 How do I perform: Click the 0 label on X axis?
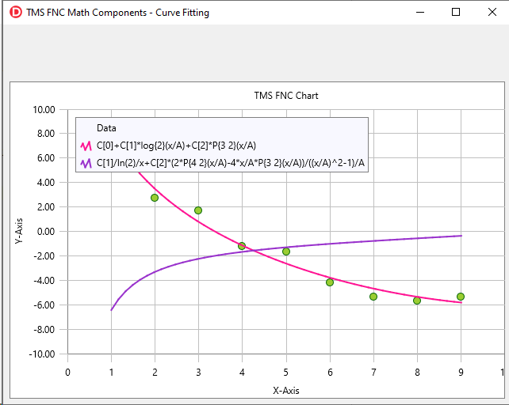tap(67, 373)
